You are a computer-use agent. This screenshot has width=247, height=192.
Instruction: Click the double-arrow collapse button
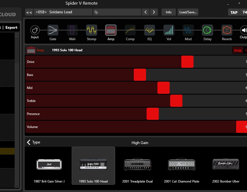pyautogui.click(x=29, y=12)
